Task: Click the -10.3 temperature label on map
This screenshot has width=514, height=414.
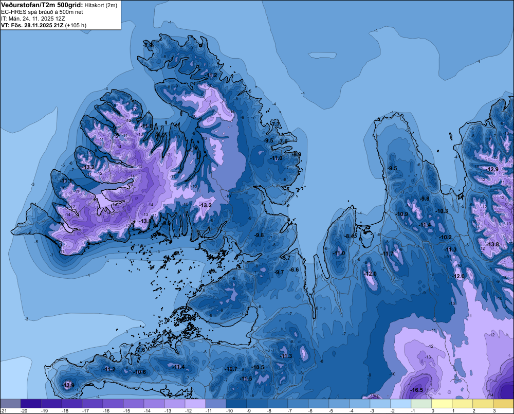Action: click(442, 211)
